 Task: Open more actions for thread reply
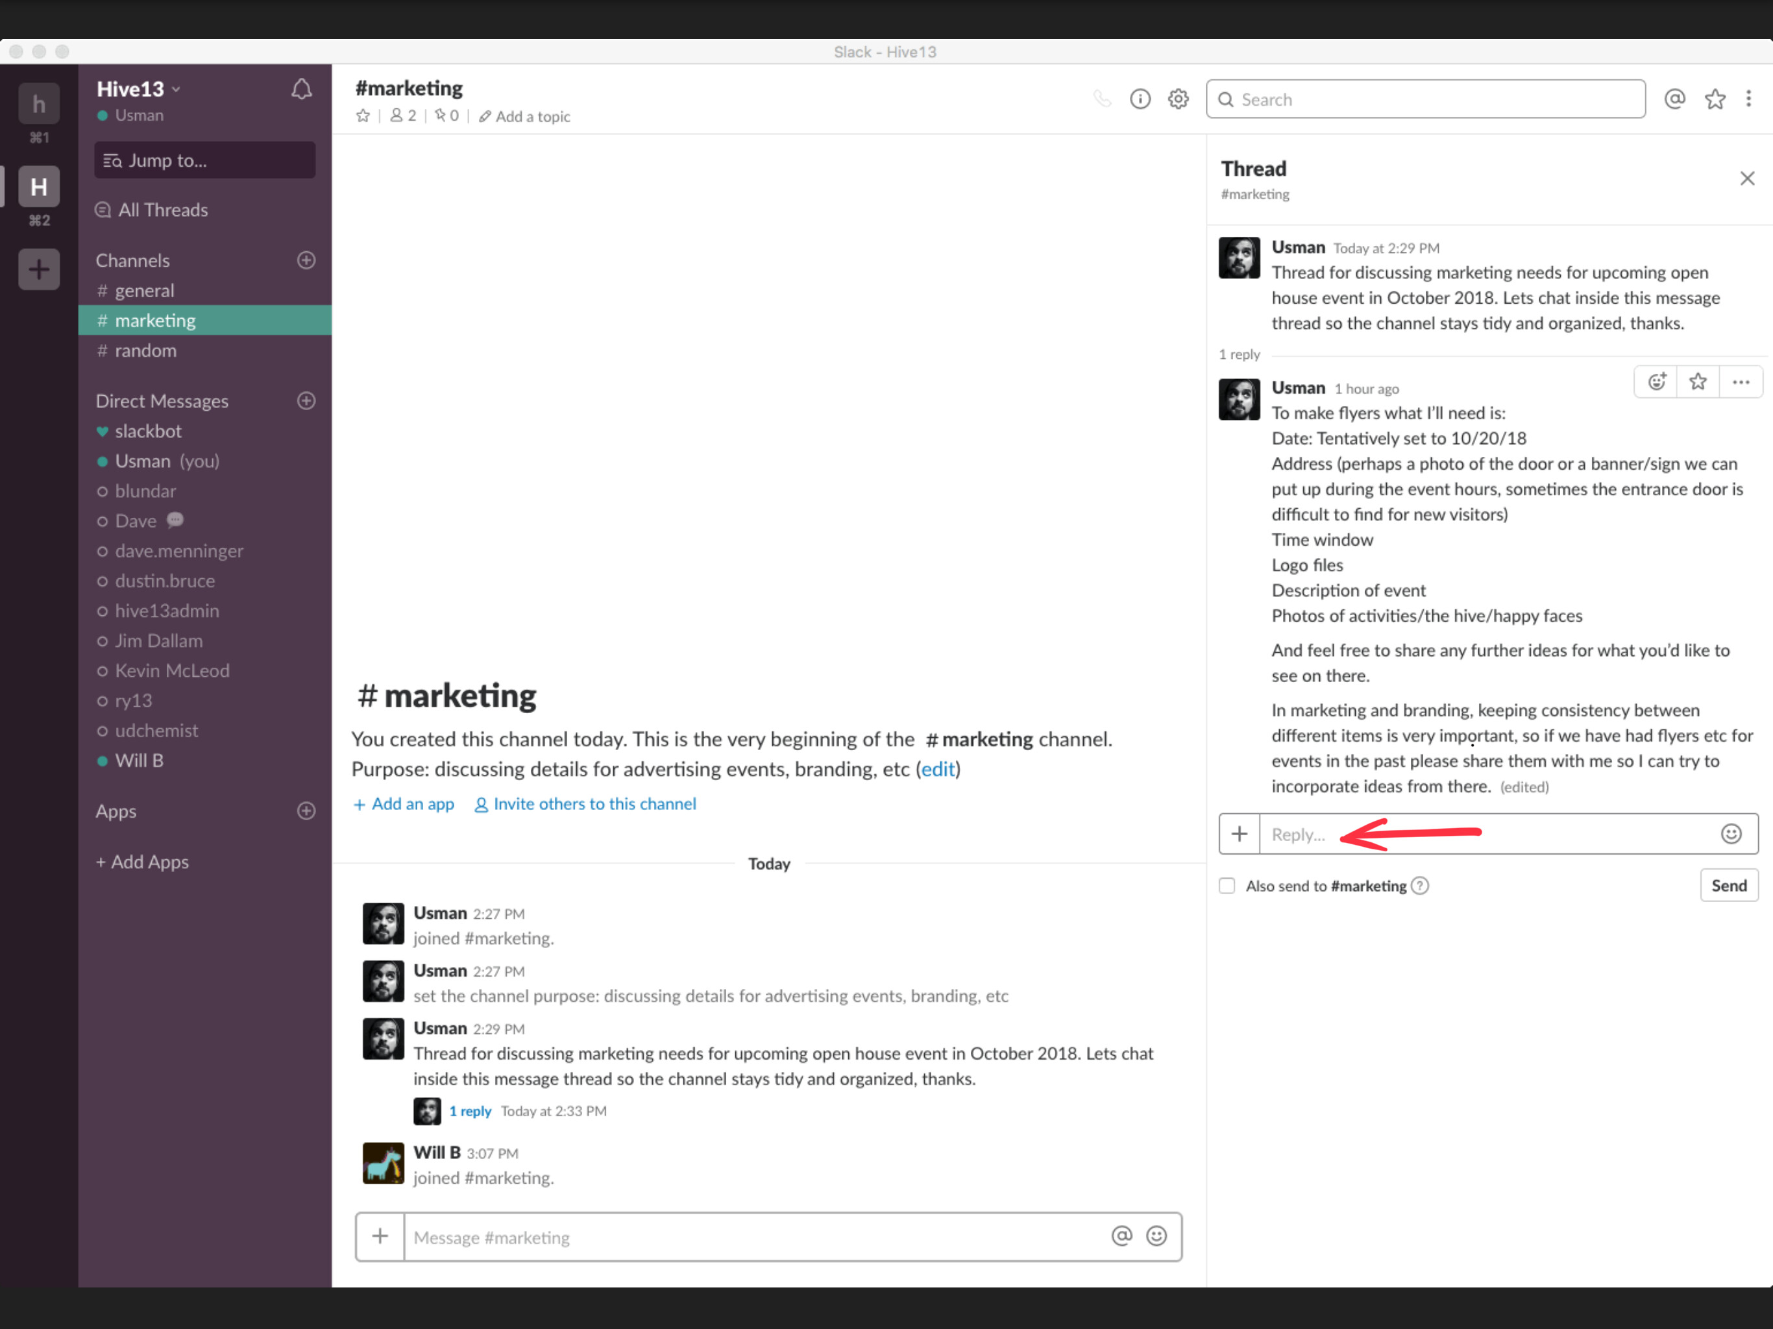(1740, 382)
